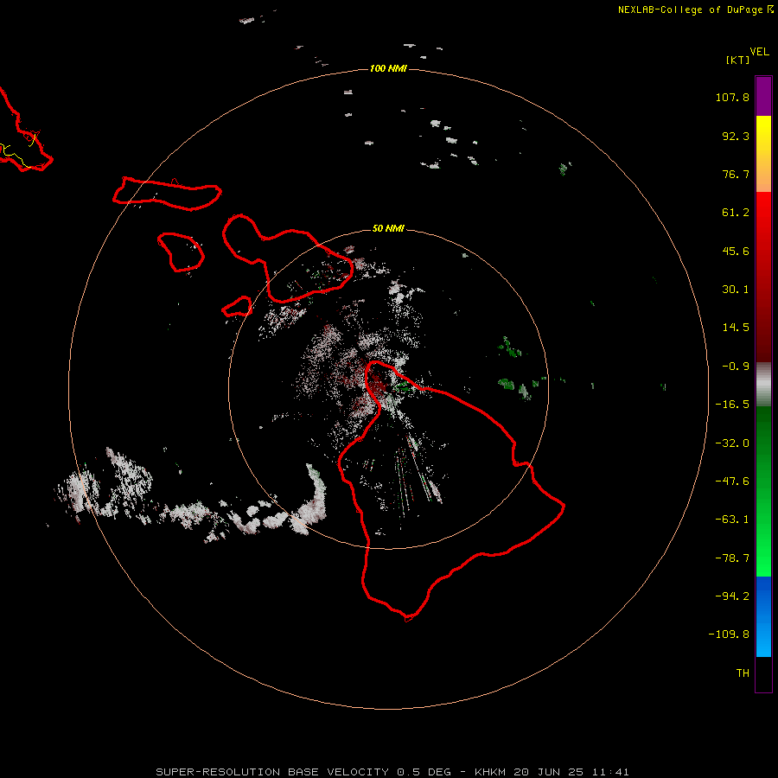Screen dimensions: 778x778
Task: Click the 100 NMI range ring label
Action: 388,68
